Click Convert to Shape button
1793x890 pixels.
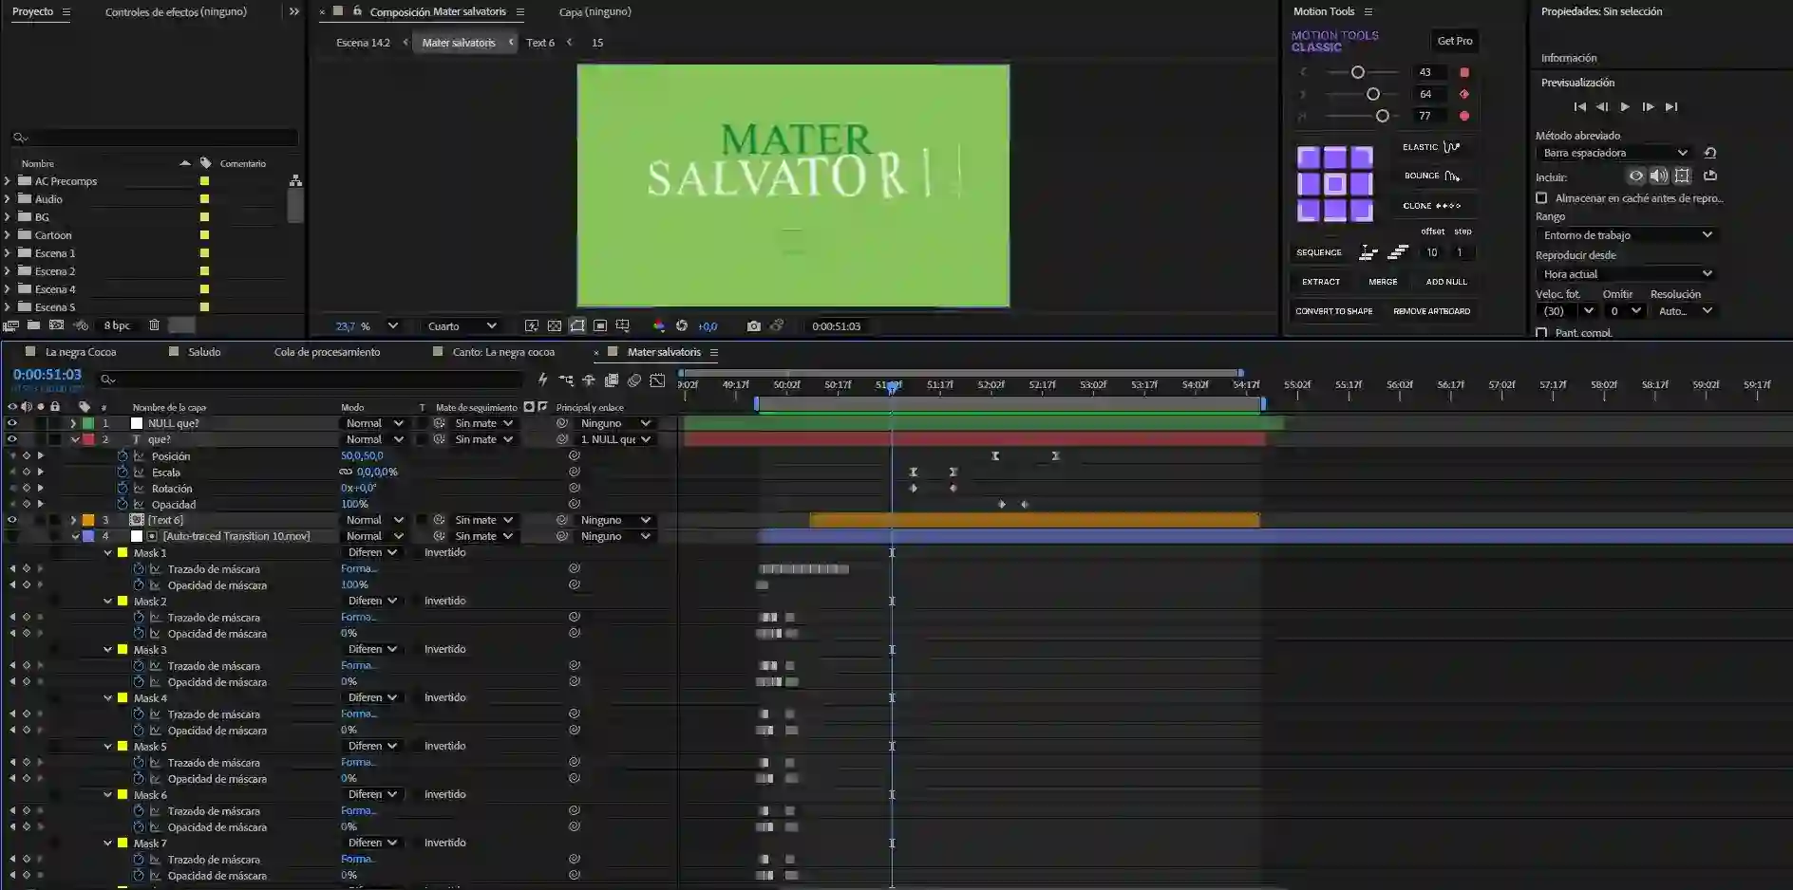coord(1333,311)
